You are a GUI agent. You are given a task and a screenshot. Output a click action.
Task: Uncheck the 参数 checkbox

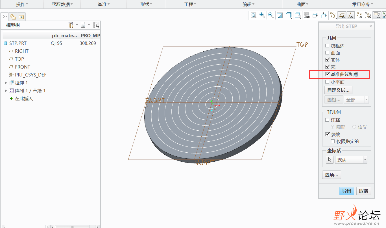pyautogui.click(x=327, y=134)
